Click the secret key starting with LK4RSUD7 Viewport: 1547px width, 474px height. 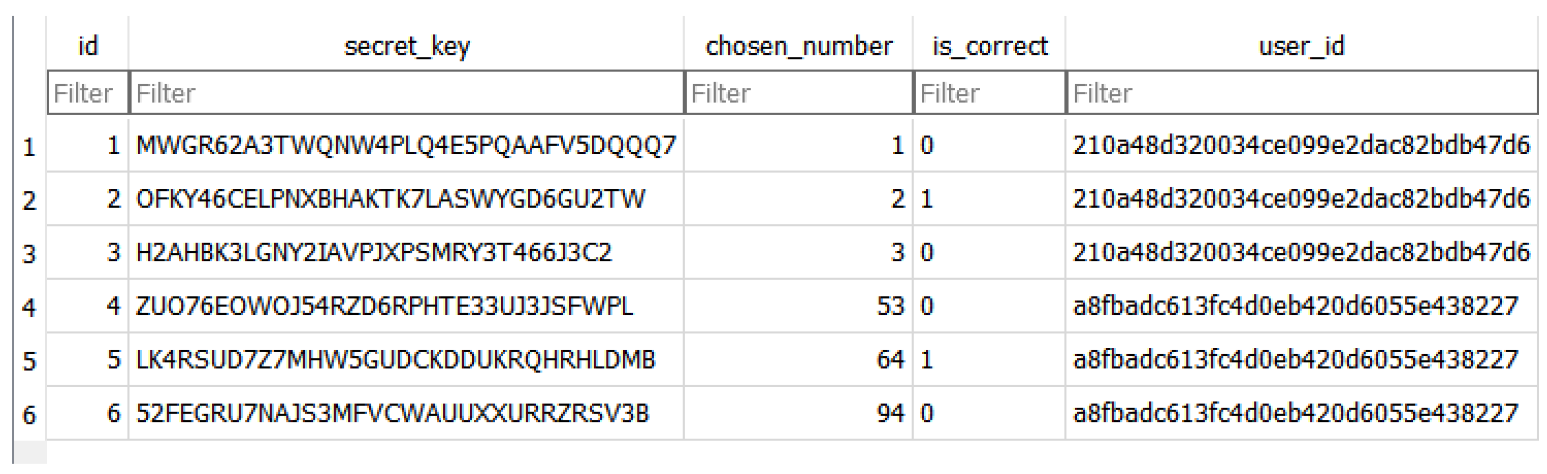tap(395, 360)
